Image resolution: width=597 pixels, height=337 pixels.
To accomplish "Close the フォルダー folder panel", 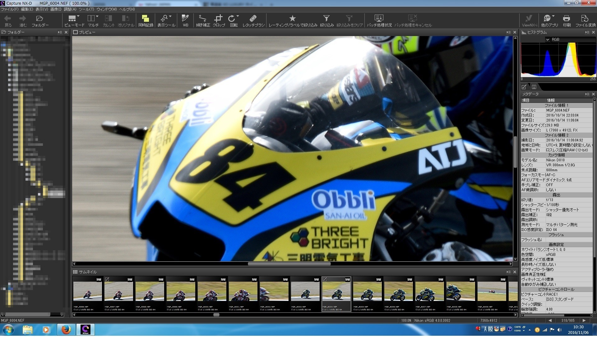I will click(66, 32).
